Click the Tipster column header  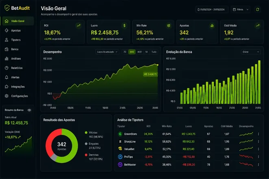[x=121, y=126]
